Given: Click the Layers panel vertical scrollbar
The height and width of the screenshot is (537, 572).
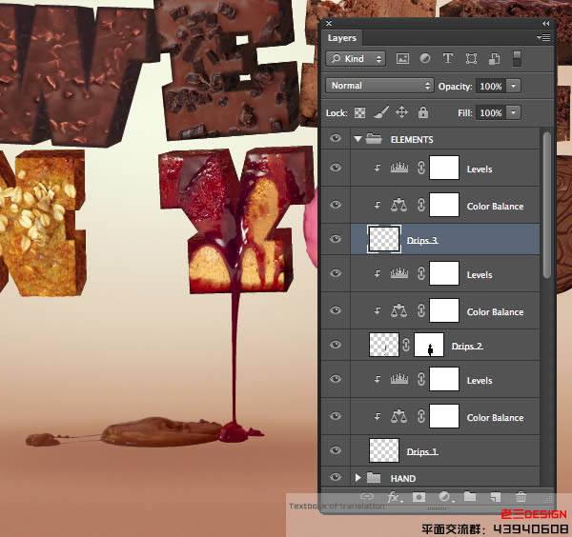Looking at the screenshot, I should pos(546,205).
